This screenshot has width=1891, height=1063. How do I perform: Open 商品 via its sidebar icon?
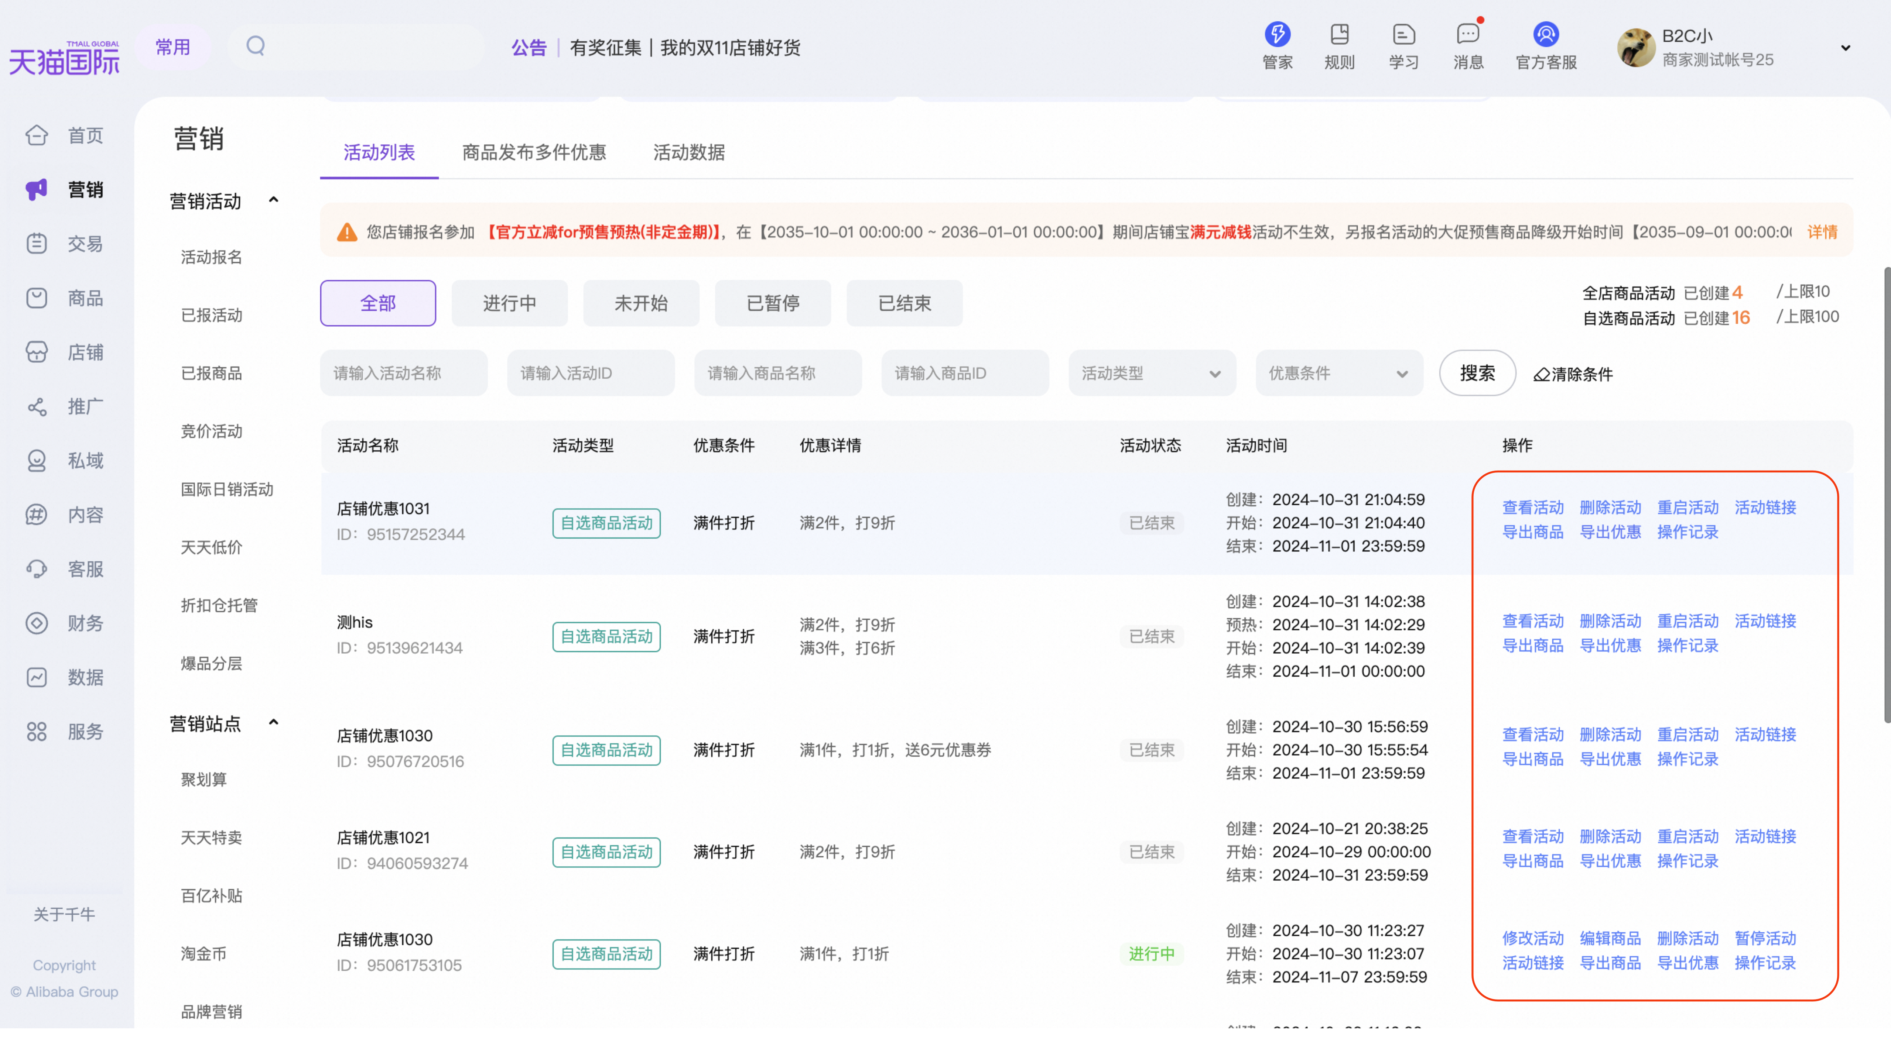[37, 298]
